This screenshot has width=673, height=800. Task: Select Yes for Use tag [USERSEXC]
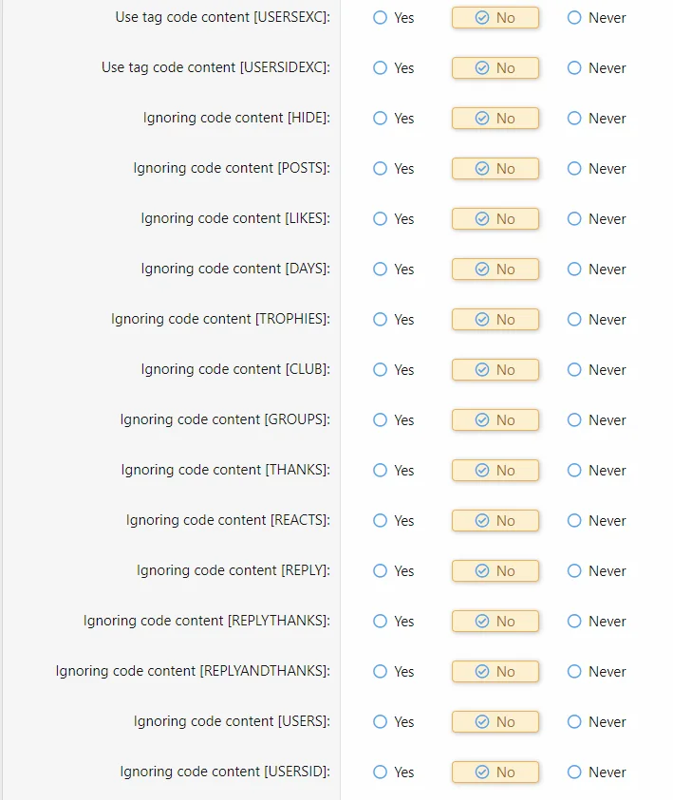coord(381,18)
